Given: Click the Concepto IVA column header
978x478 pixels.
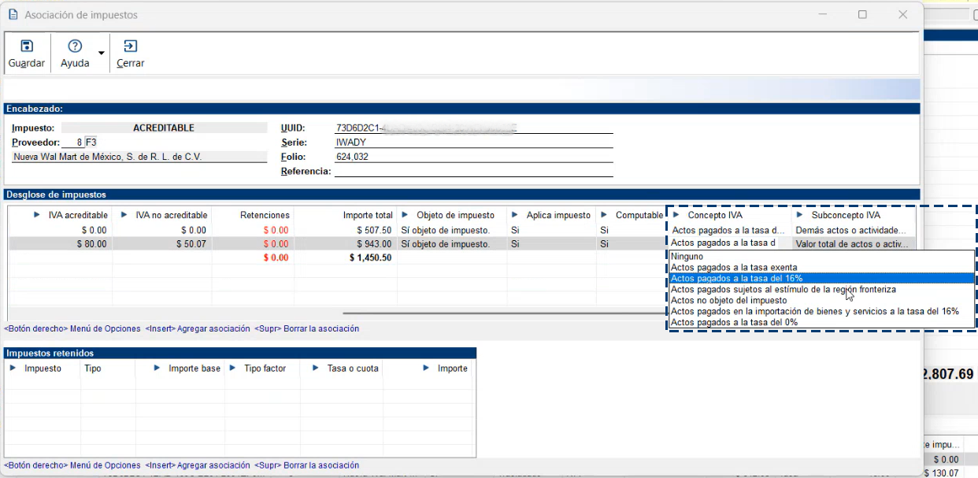Looking at the screenshot, I should [x=714, y=215].
